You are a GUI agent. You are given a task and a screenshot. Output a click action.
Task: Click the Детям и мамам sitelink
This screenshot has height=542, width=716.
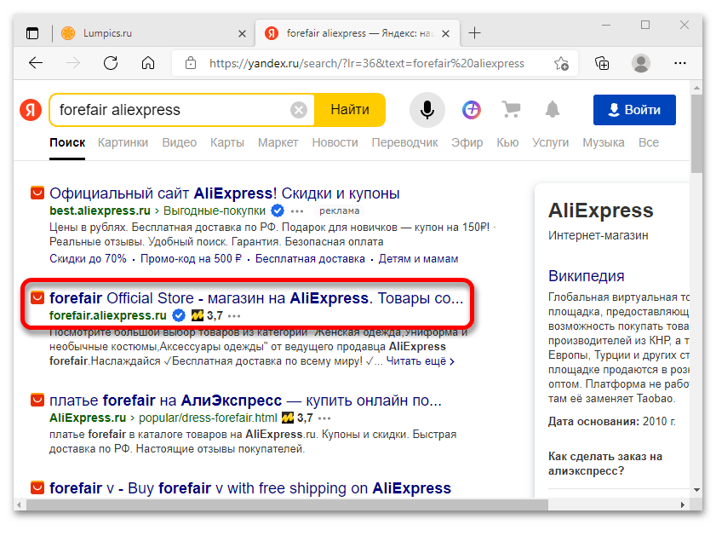pyautogui.click(x=418, y=259)
